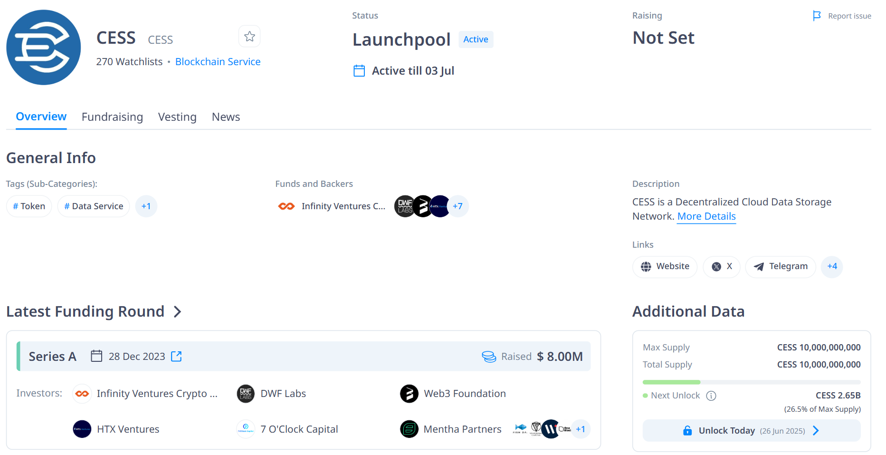Switch to the Overview tab
886x455 pixels.
(x=41, y=116)
